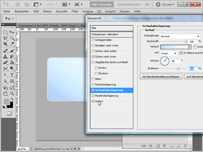Viewport: 203px width, 152px height.
Task: Enable the Glanz checkbox
Action: coord(93,79)
